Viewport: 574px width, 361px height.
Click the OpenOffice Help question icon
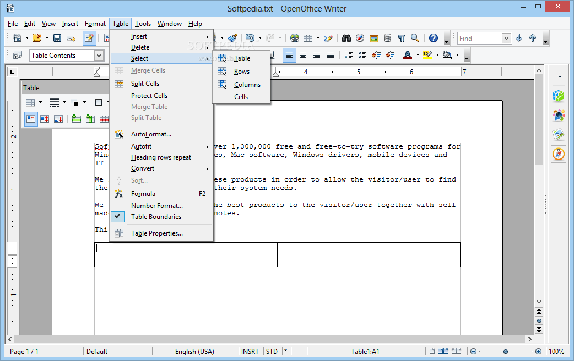(434, 38)
